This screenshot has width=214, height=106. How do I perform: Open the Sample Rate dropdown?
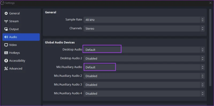click(144, 20)
